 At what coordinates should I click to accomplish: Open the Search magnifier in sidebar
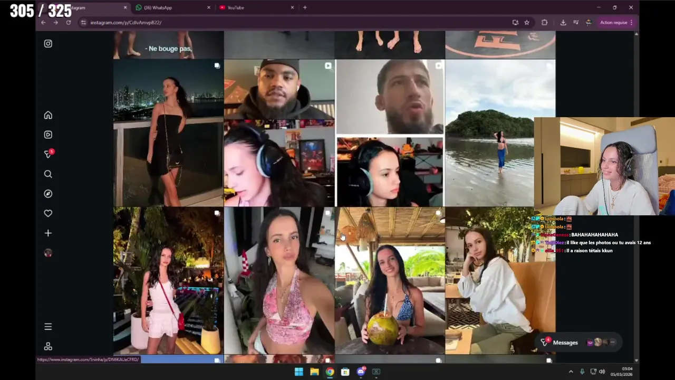pyautogui.click(x=48, y=174)
